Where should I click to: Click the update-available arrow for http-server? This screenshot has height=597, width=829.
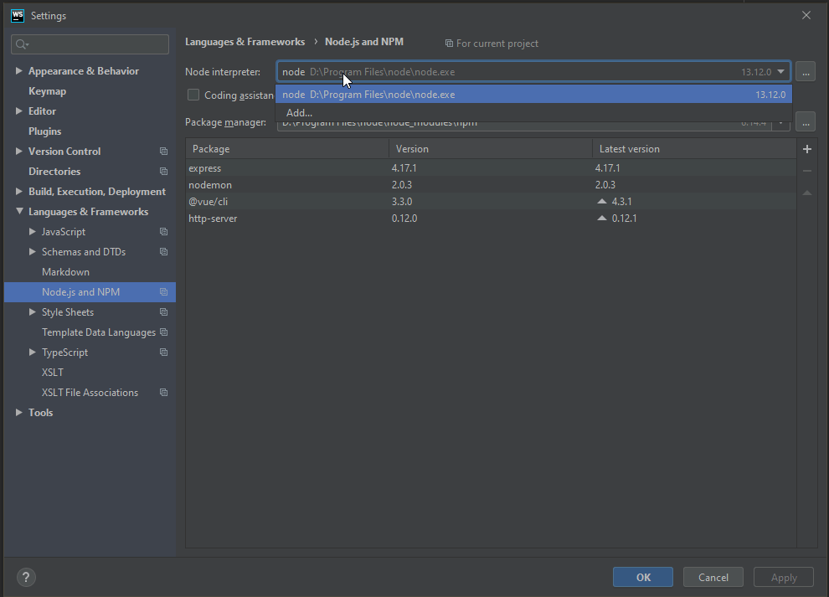tap(602, 219)
